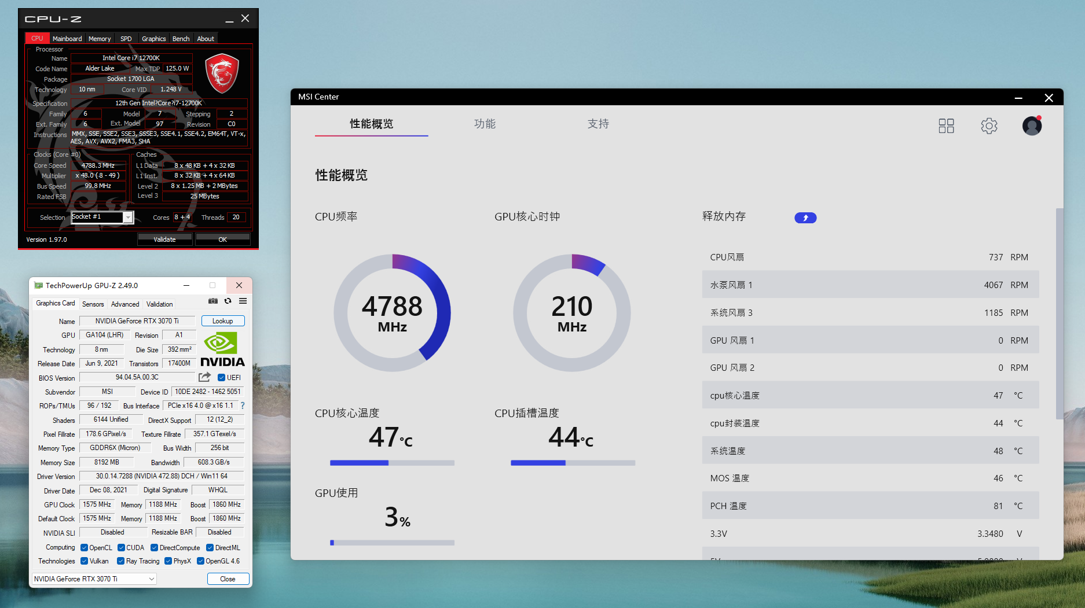The image size is (1085, 608).
Task: Switch to CPU-Z SPD tab
Action: click(126, 39)
